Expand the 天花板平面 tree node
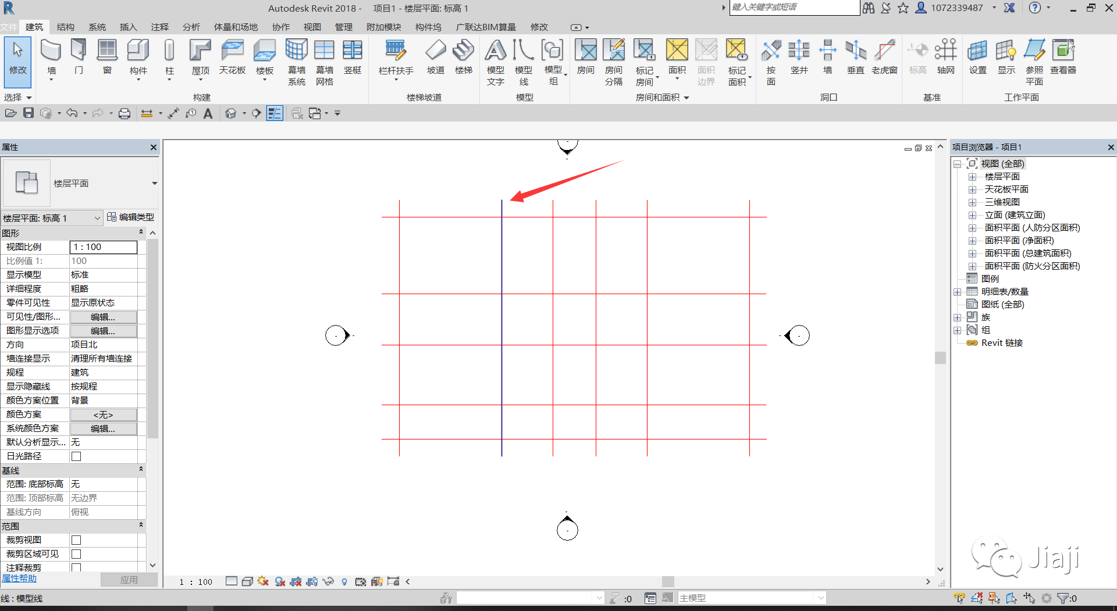Image resolution: width=1117 pixels, height=611 pixels. coord(972,190)
